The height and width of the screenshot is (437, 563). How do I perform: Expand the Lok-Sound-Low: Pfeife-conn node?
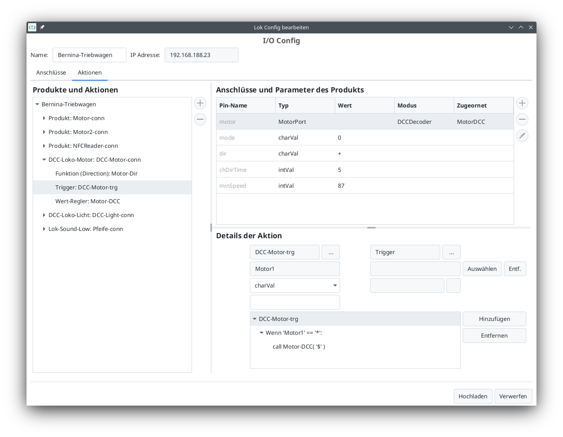tap(44, 229)
